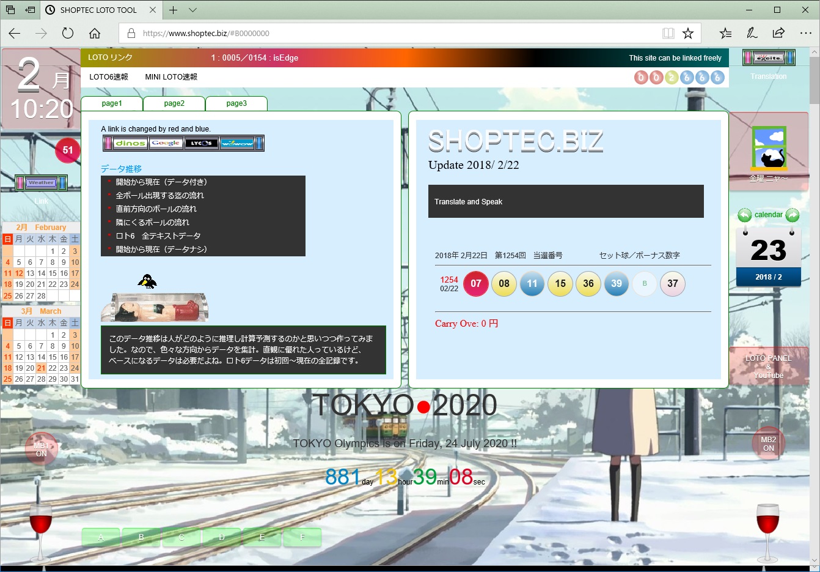Open the tabs you've set aside

[10, 10]
